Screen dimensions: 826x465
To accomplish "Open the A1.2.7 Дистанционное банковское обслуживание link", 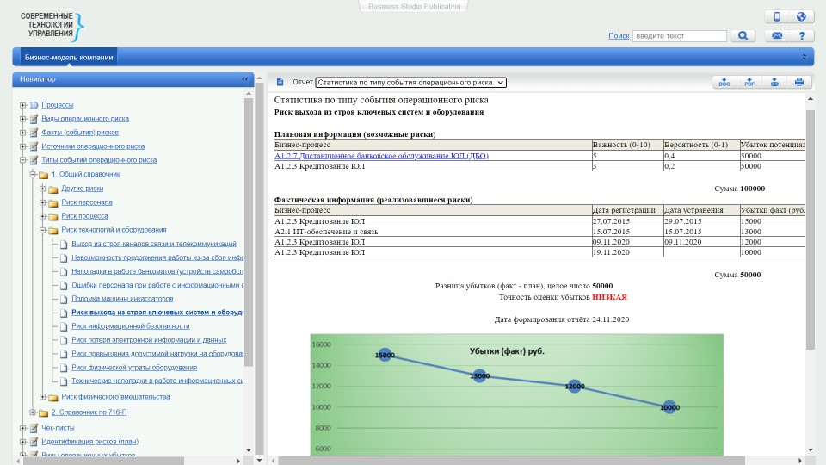I will (x=381, y=156).
